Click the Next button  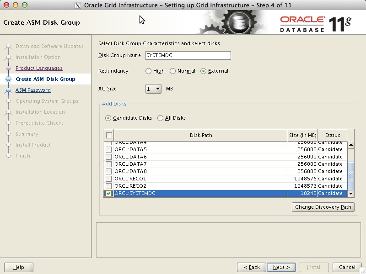pos(281,267)
